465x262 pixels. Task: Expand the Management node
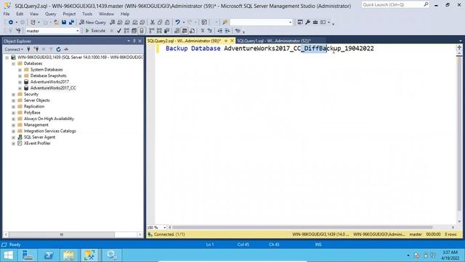(x=13, y=125)
